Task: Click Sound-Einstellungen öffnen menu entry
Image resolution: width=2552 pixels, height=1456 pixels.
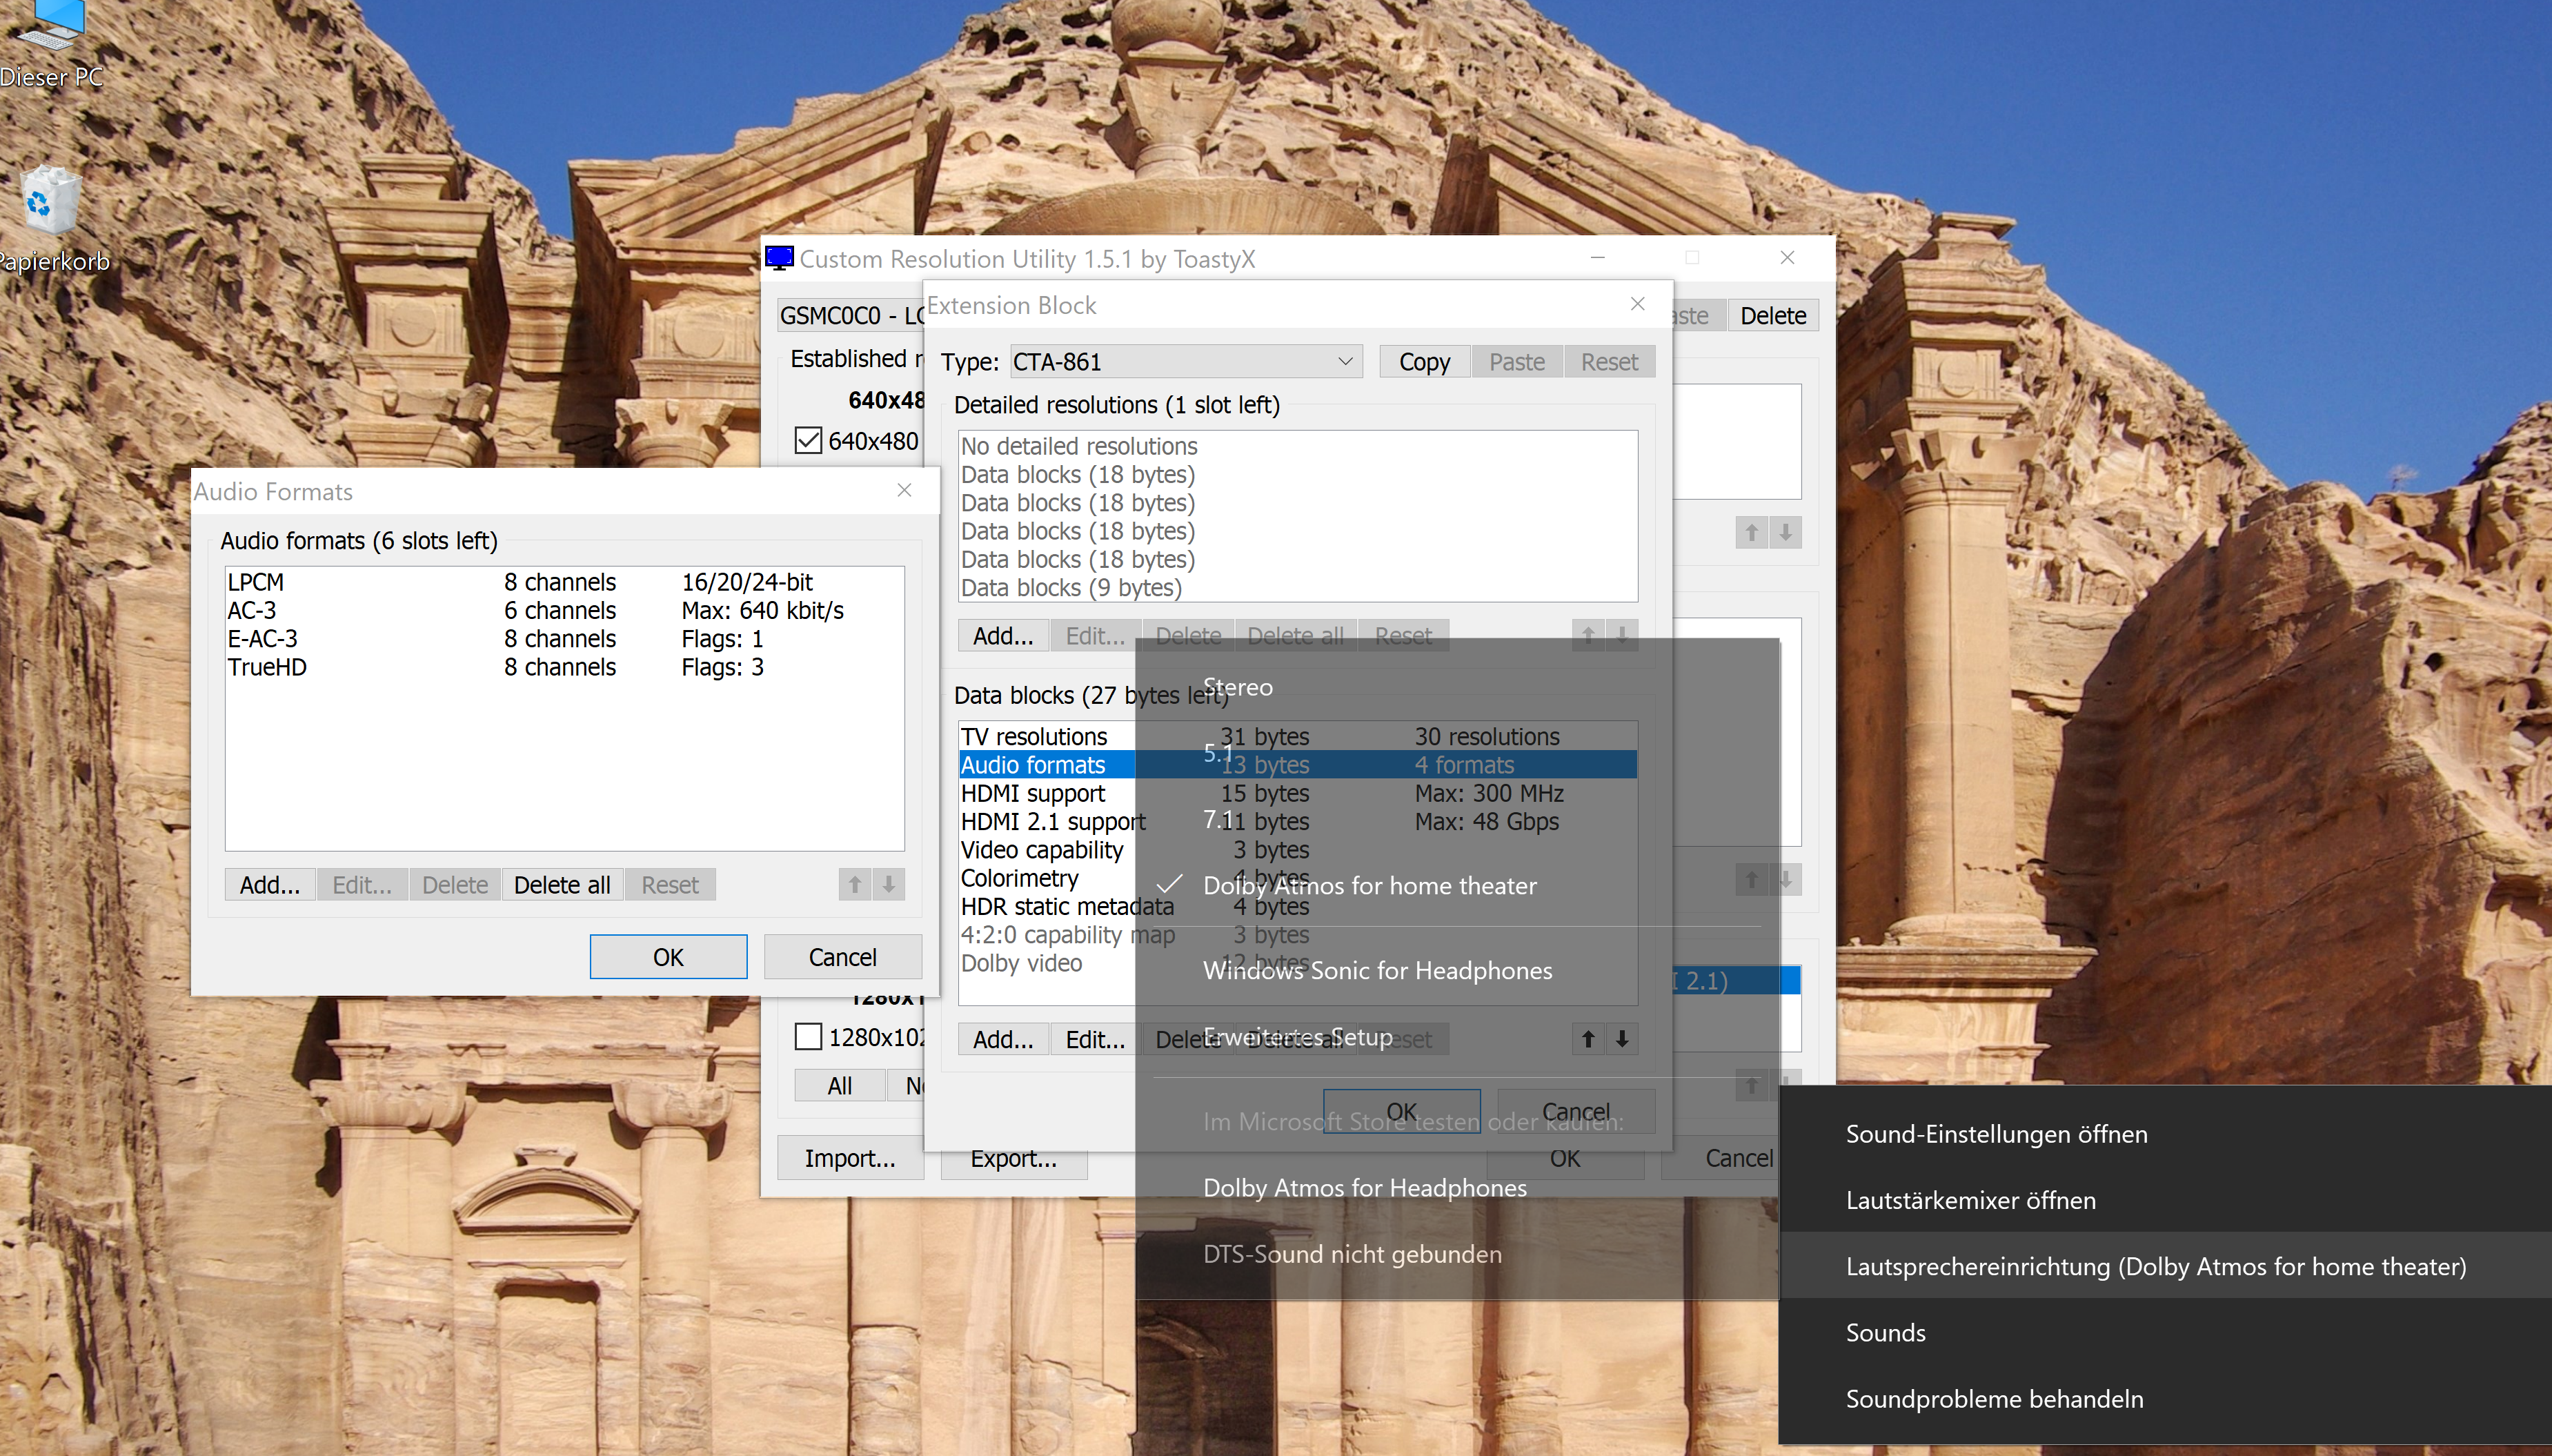Action: click(1995, 1134)
